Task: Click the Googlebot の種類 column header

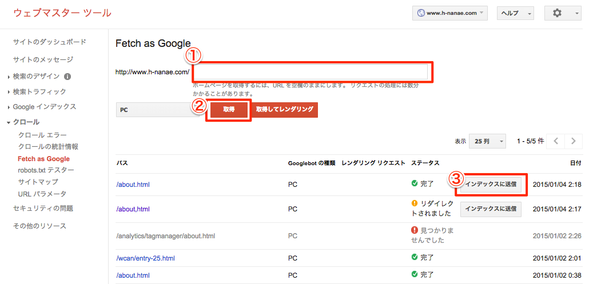Action: pos(312,163)
